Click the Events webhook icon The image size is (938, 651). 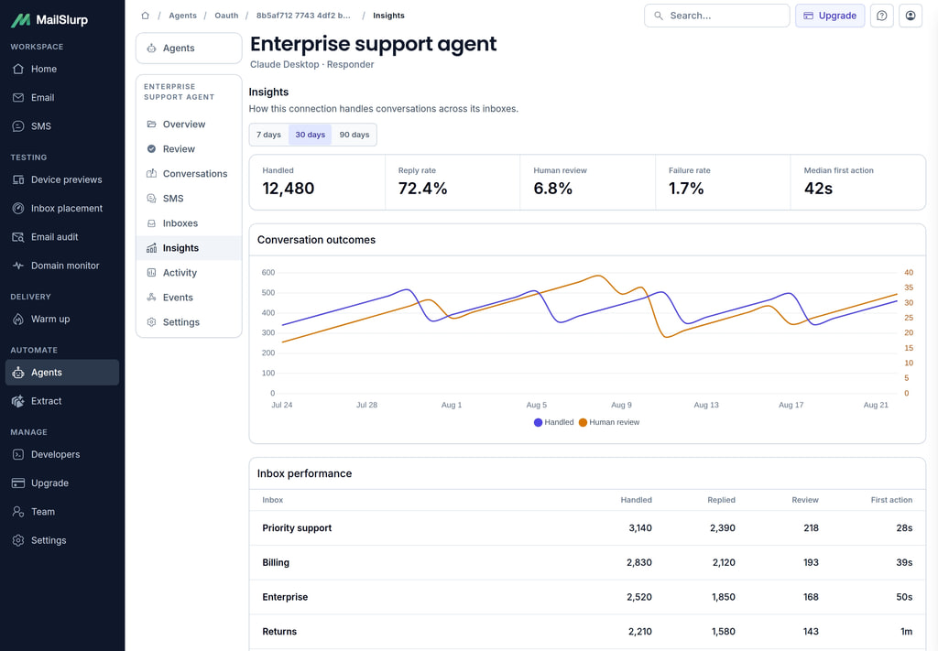[x=151, y=297]
